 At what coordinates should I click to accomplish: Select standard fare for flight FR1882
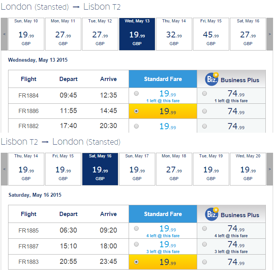(x=136, y=126)
